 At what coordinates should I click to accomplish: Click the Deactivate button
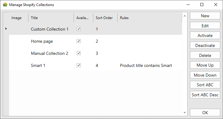pyautogui.click(x=205, y=45)
